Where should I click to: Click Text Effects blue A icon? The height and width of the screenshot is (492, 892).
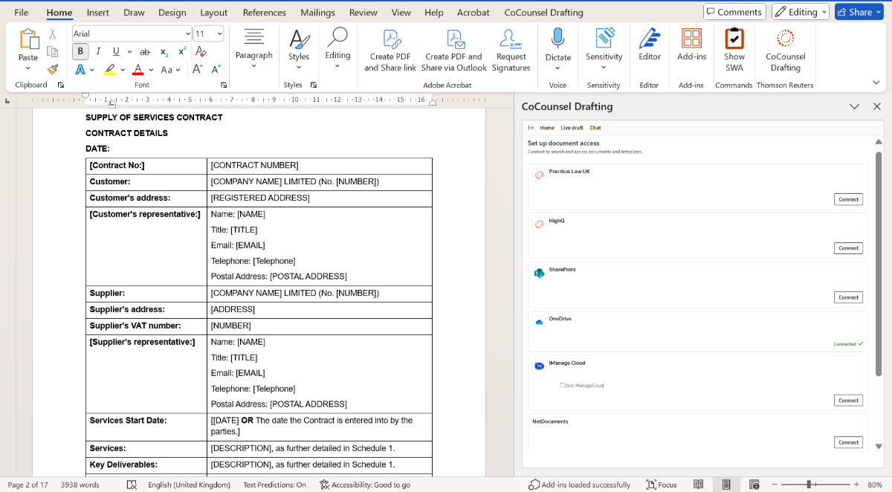tap(80, 69)
